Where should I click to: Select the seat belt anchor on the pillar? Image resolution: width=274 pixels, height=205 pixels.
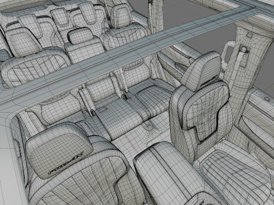click(x=244, y=50)
